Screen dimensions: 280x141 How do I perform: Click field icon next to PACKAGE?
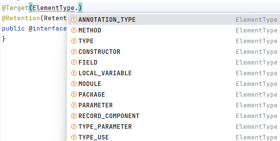coord(74,94)
